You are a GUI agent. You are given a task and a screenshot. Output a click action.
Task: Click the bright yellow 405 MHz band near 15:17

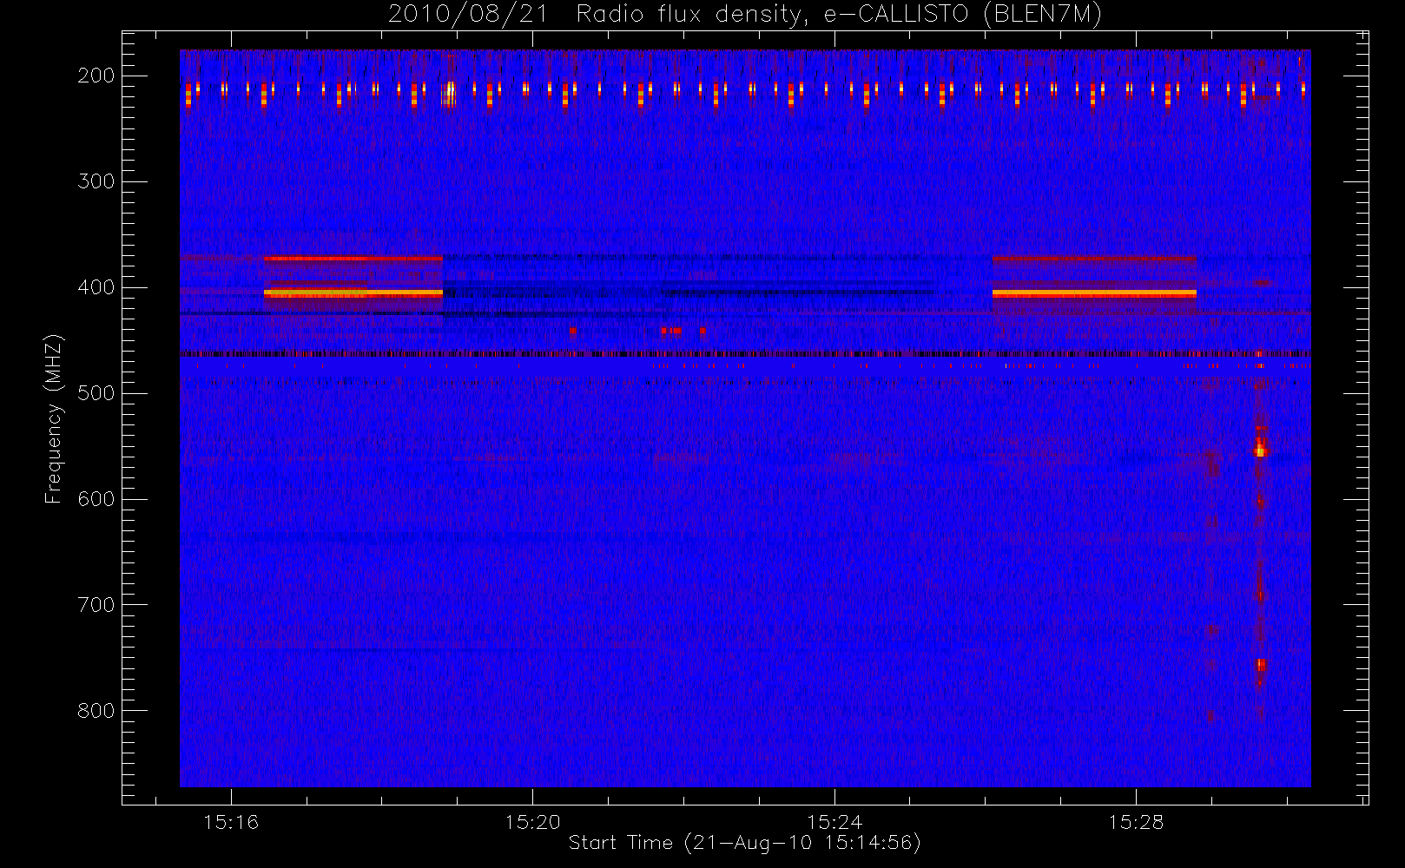coord(353,293)
